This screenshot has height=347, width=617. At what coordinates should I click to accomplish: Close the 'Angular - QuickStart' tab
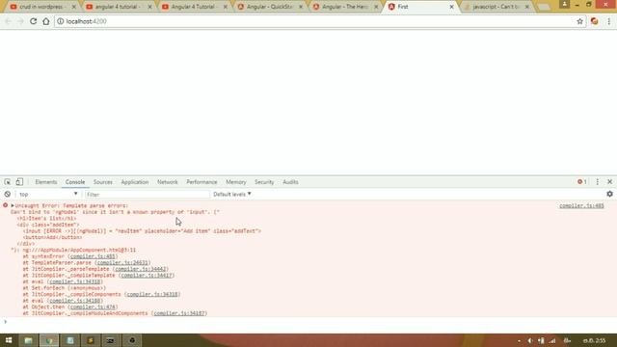click(301, 7)
